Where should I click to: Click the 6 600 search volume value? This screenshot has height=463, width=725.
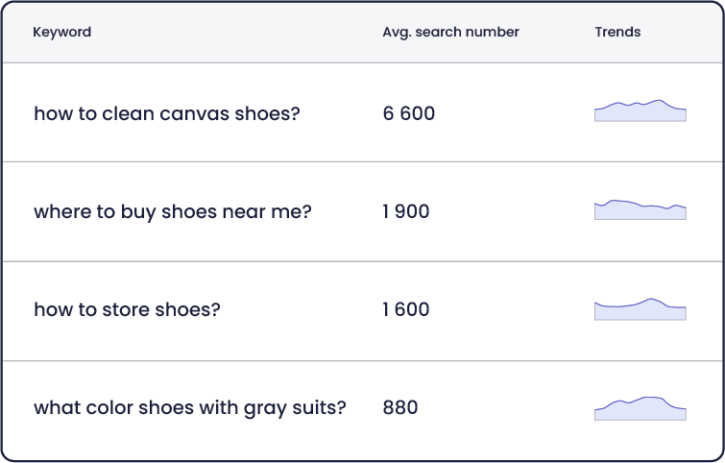point(409,113)
